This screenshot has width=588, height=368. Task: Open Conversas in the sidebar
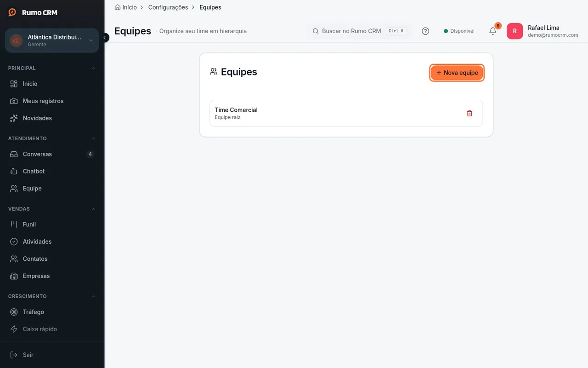[52, 154]
